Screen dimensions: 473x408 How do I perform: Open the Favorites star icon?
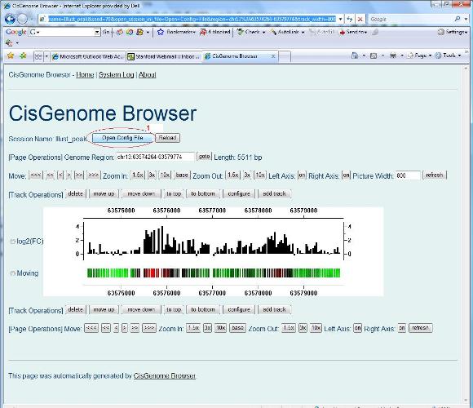[x=11, y=55]
